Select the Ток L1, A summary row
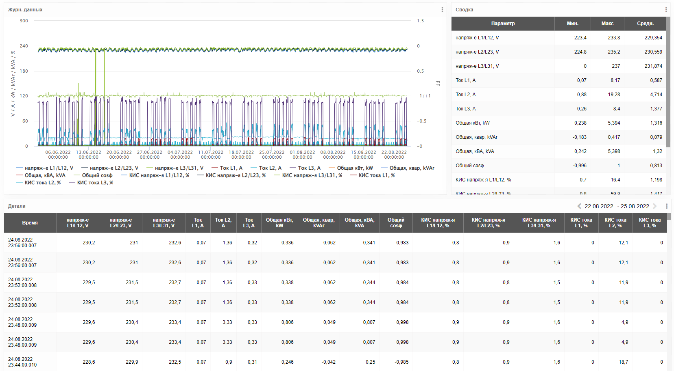 coord(559,80)
